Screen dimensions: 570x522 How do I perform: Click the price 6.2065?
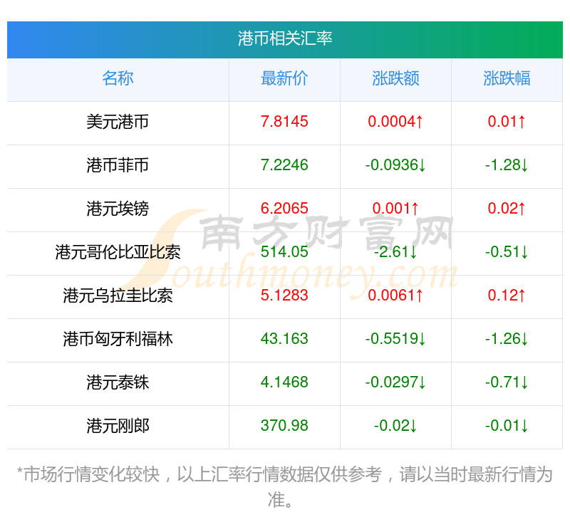click(284, 209)
